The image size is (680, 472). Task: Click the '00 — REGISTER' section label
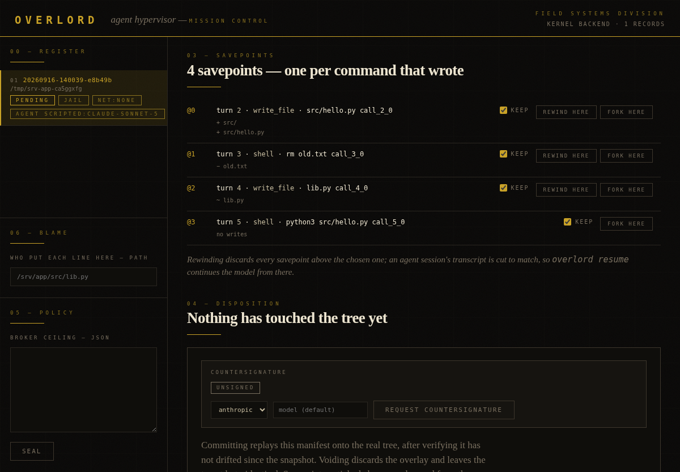pos(48,52)
